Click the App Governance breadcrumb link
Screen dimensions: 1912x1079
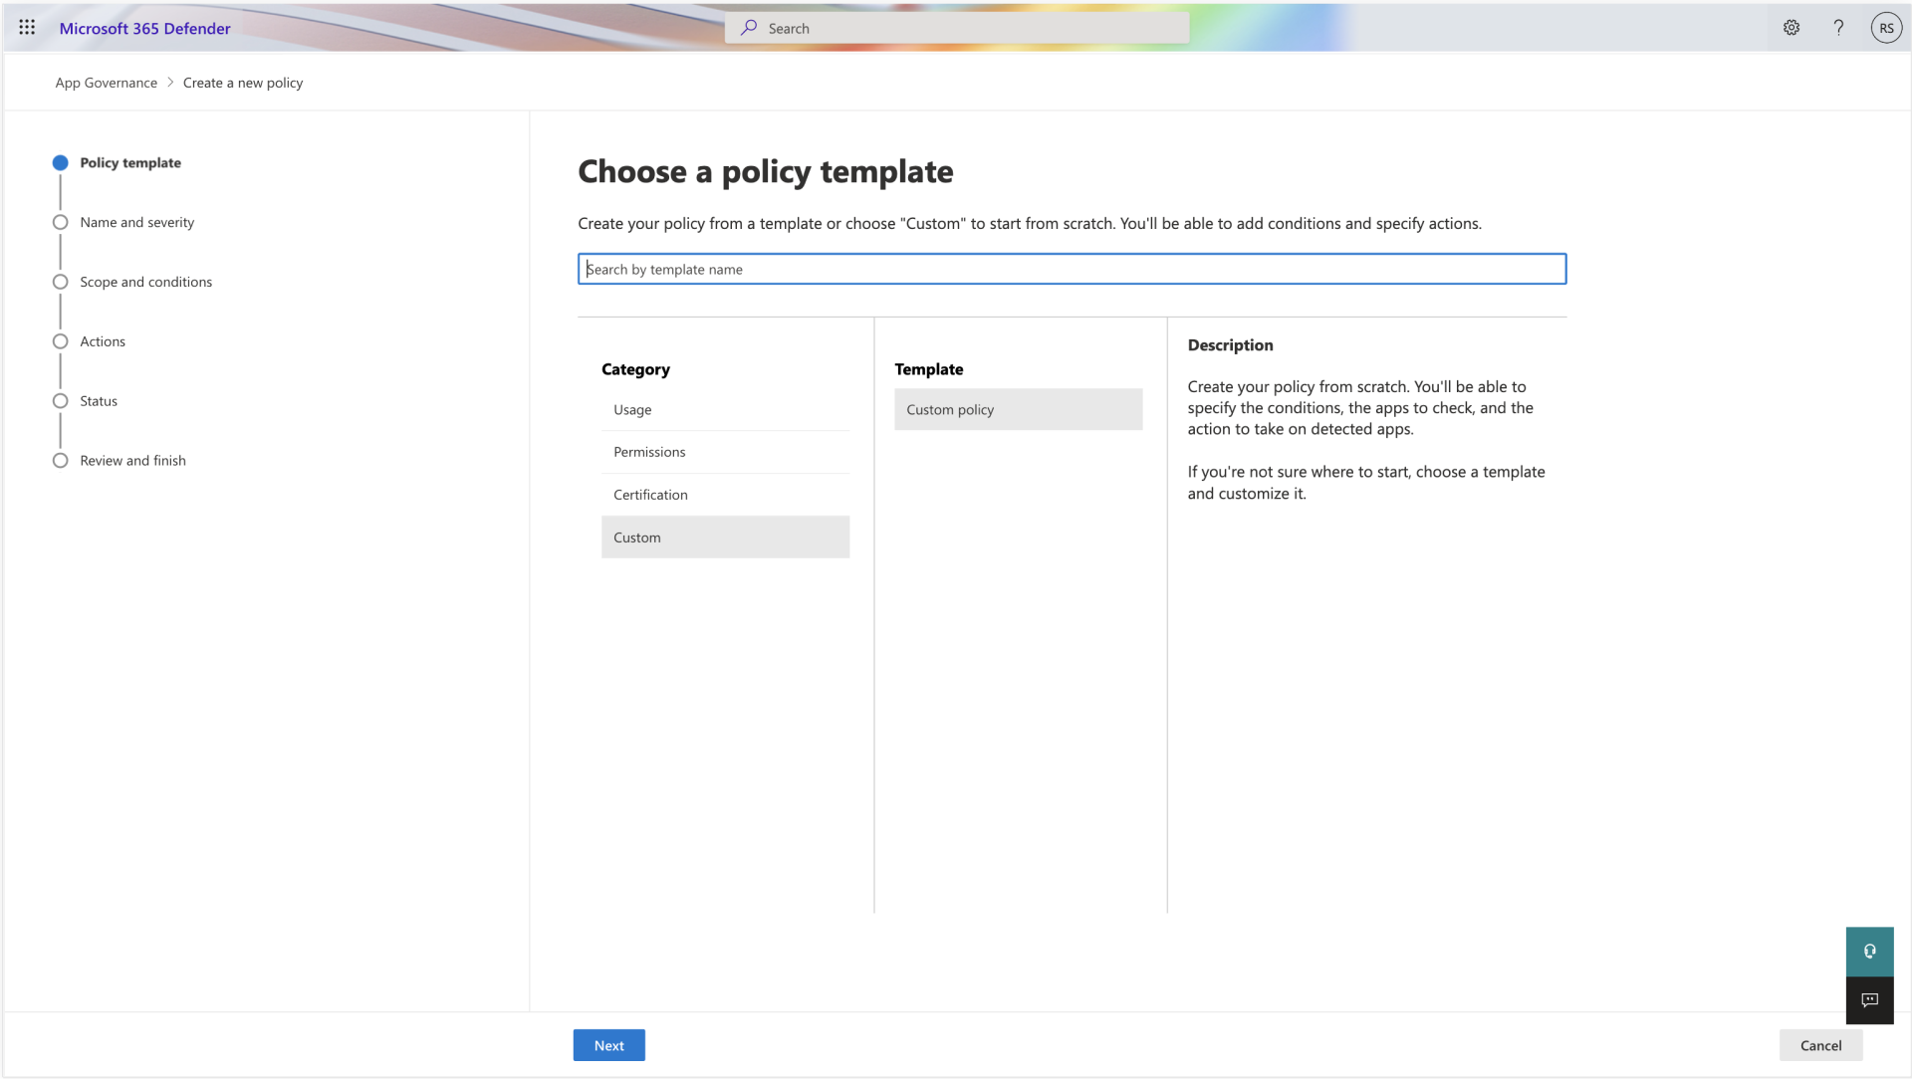pos(105,83)
